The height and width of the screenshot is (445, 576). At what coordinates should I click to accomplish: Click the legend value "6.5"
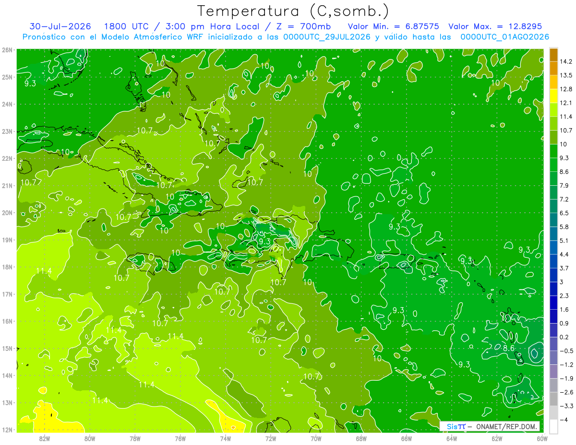pyautogui.click(x=564, y=213)
